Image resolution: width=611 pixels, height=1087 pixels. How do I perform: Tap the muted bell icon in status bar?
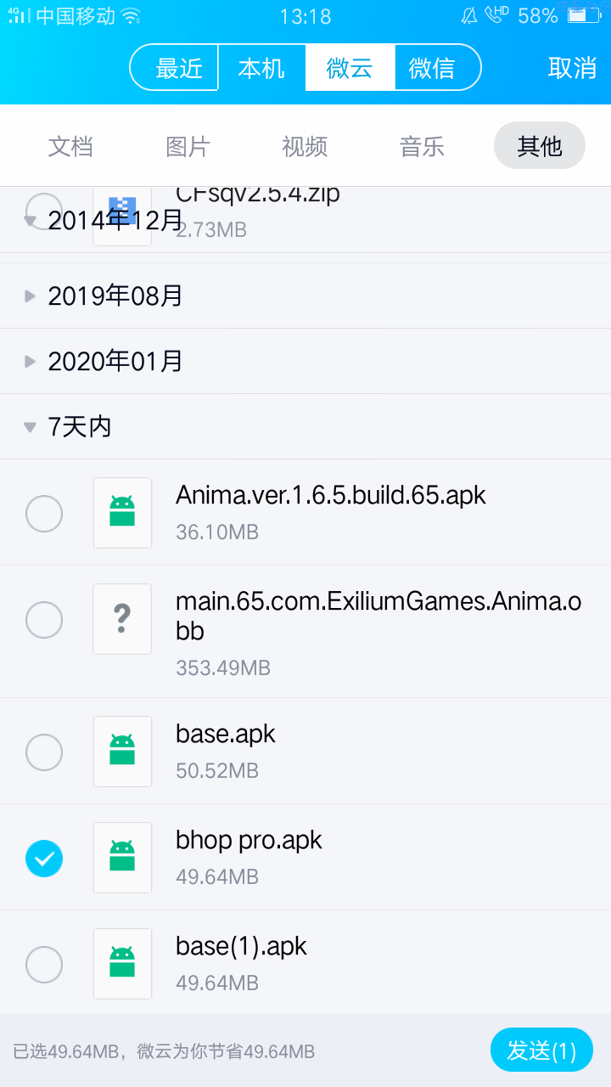pyautogui.click(x=469, y=15)
